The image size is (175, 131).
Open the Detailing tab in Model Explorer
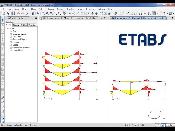click(x=9, y=22)
